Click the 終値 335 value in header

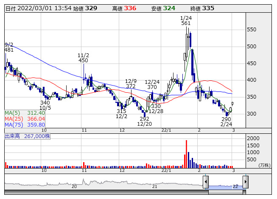coord(208,8)
